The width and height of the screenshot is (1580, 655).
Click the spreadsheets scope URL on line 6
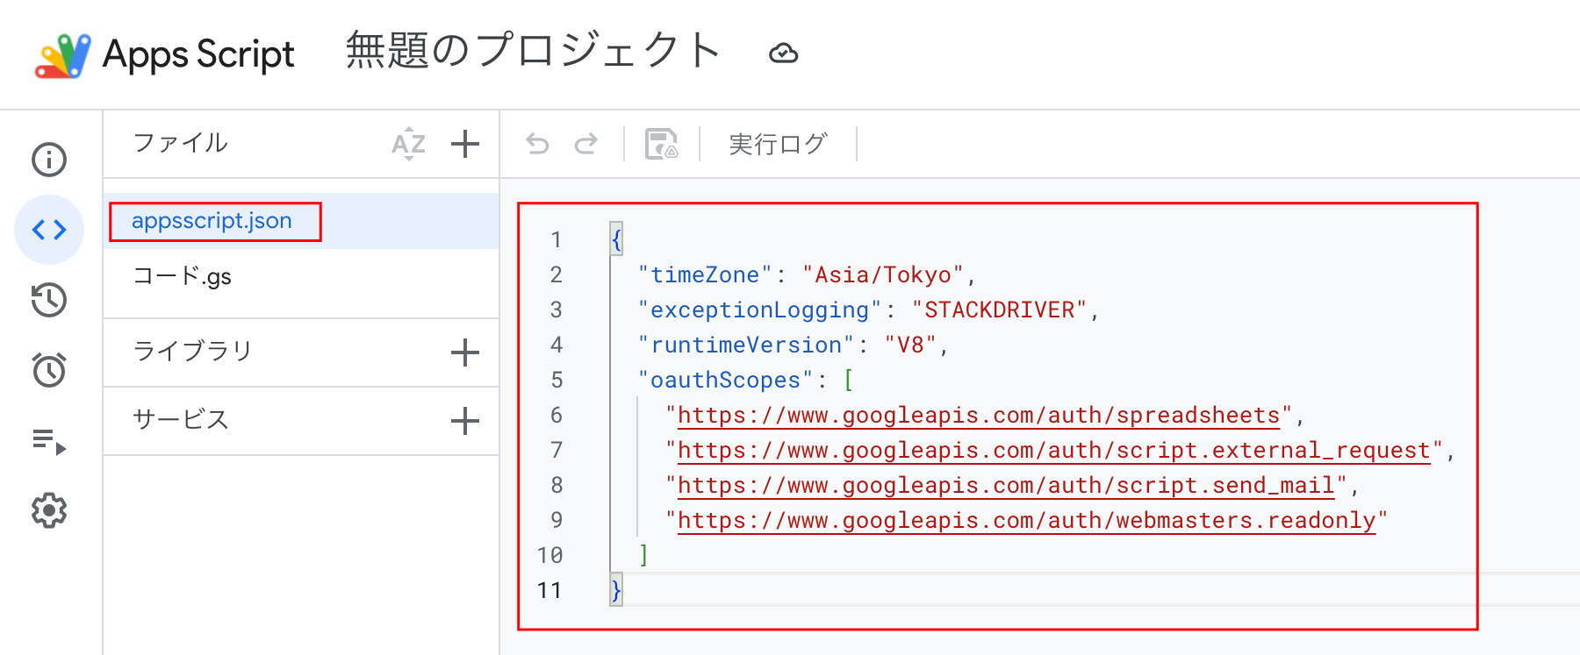tap(978, 416)
